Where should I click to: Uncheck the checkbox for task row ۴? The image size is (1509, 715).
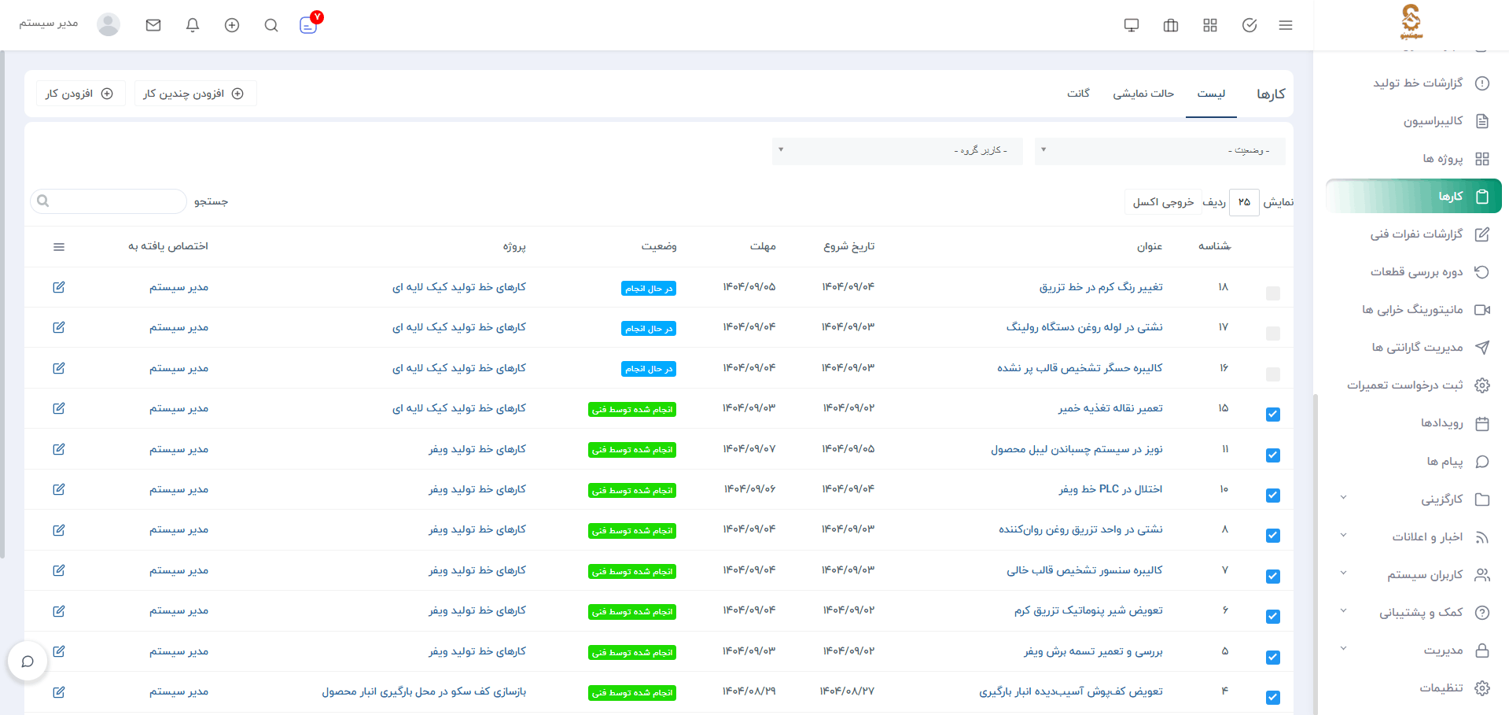[x=1273, y=698]
